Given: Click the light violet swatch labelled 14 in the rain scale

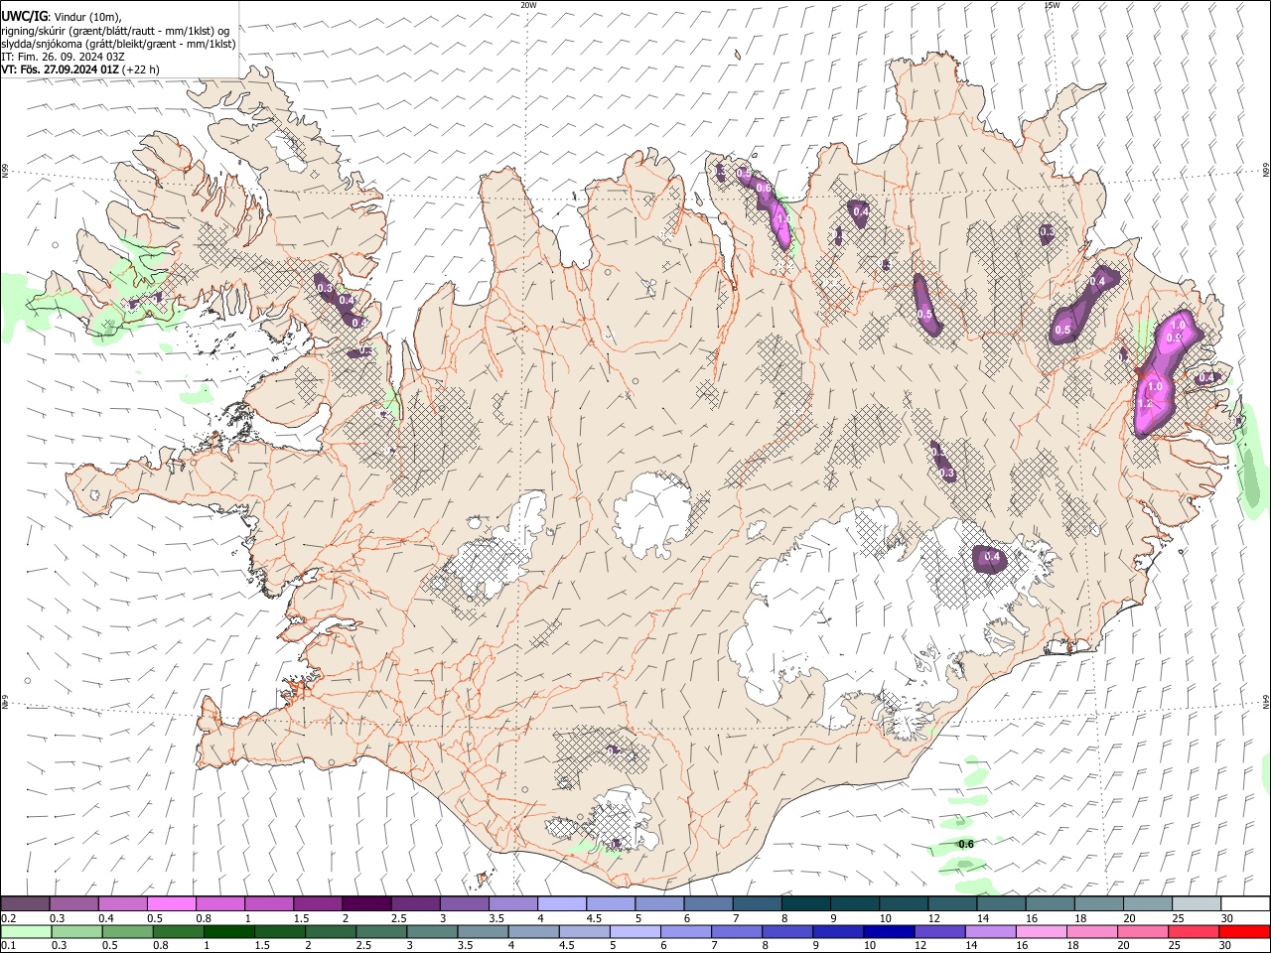Looking at the screenshot, I should tap(990, 932).
